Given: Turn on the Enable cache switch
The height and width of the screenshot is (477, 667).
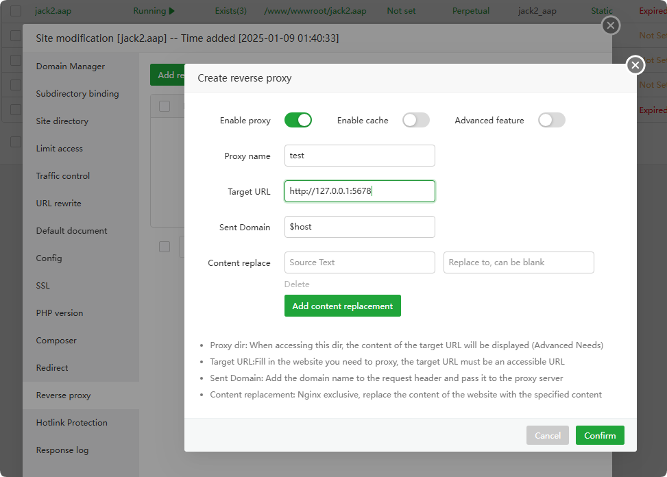Looking at the screenshot, I should (x=415, y=121).
